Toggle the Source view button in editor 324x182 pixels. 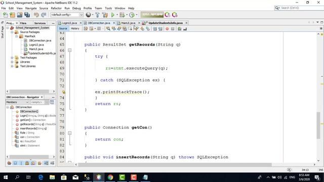tap(63, 28)
